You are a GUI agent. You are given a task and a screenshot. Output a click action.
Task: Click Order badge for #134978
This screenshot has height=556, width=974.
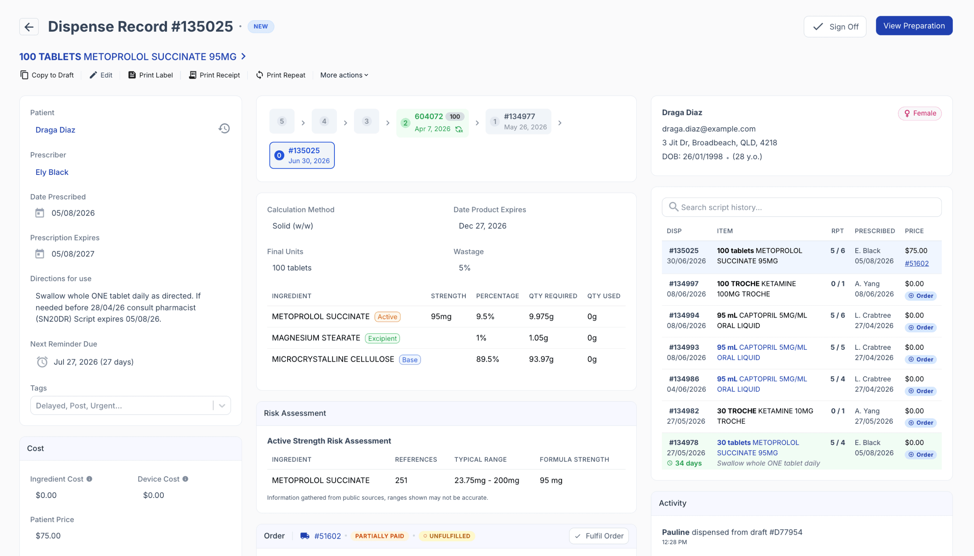click(x=921, y=455)
